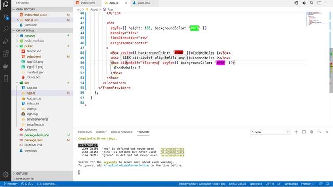Click the UTF-8 encoding indicator
333x187 pixels.
(270, 184)
